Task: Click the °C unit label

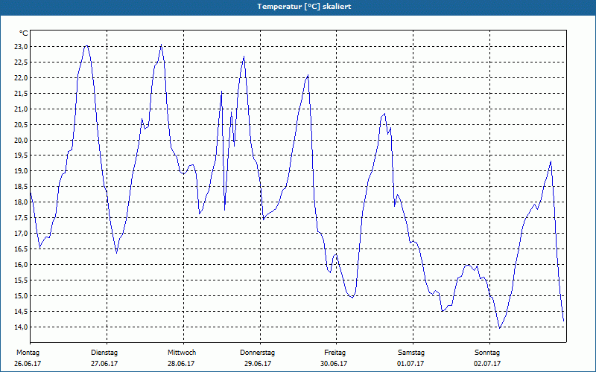Action: [x=24, y=33]
